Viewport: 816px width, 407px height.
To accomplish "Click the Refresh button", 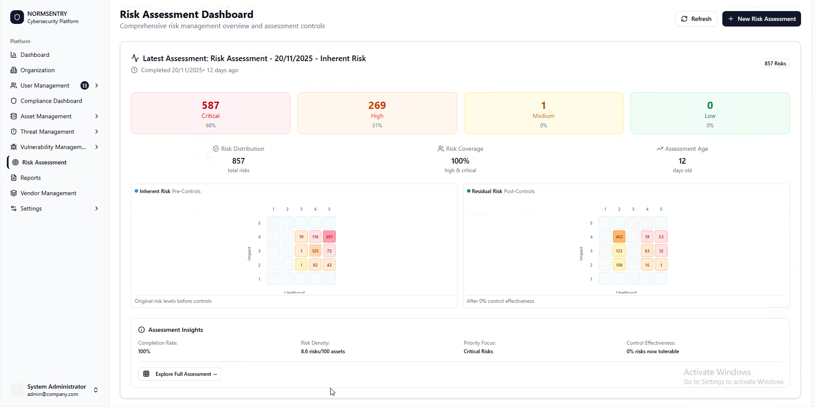I will click(x=696, y=19).
